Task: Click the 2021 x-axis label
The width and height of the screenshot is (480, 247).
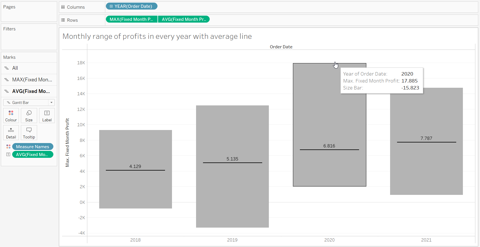Action: click(x=426, y=240)
